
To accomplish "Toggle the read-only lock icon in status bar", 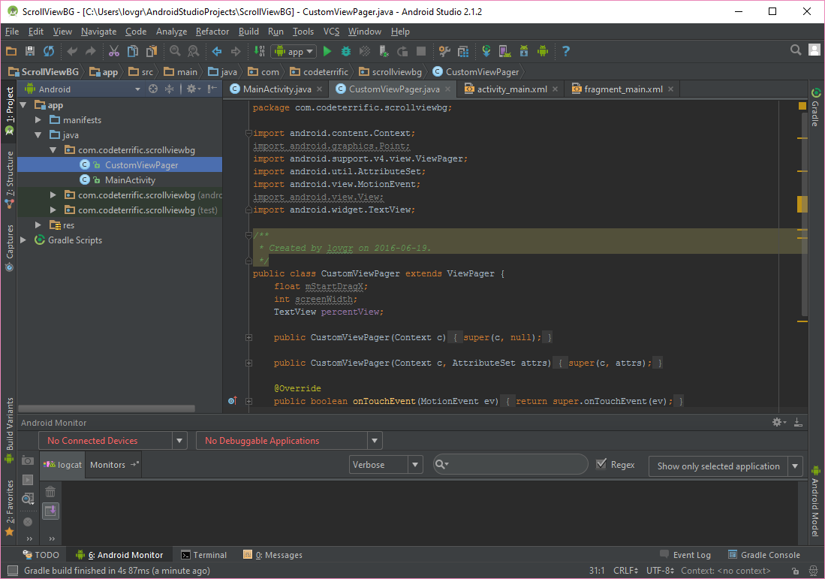I will click(x=795, y=571).
